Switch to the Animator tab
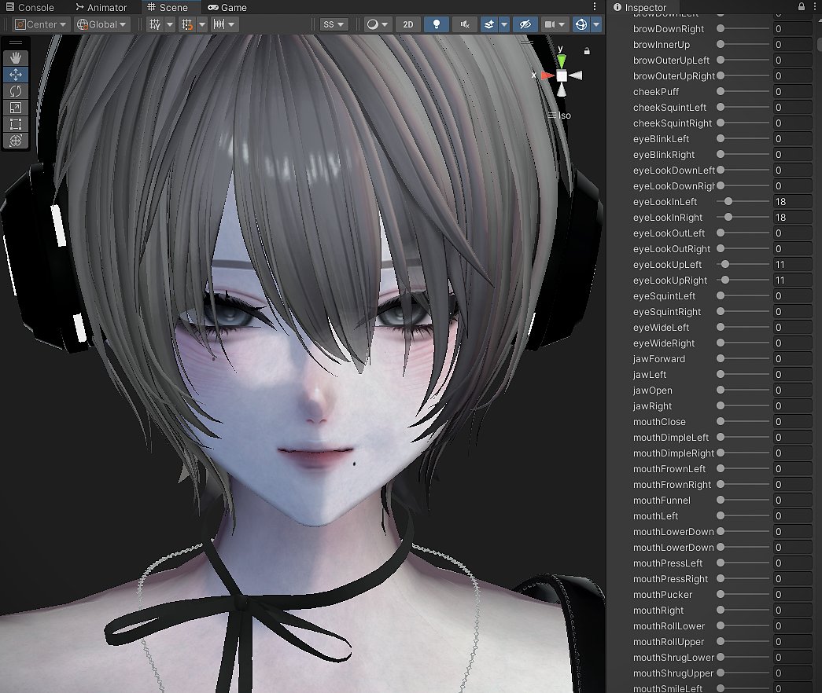822x693 pixels. click(x=101, y=7)
